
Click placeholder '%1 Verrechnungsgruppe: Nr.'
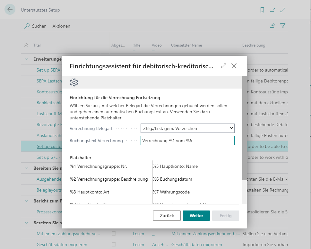pos(99,166)
